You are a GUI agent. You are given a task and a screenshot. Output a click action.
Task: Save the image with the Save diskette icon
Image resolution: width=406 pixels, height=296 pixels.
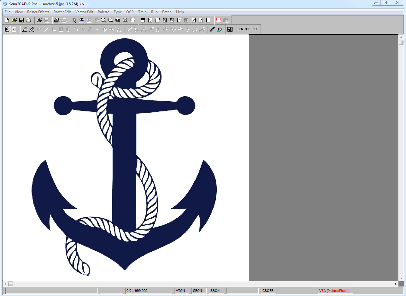point(21,20)
